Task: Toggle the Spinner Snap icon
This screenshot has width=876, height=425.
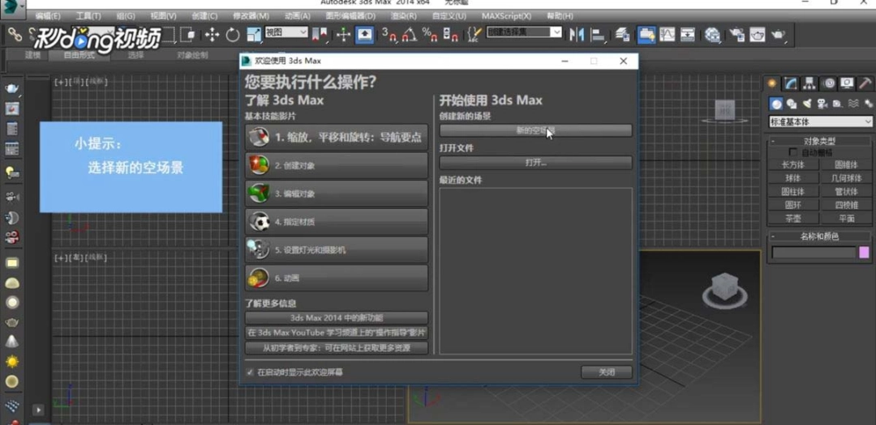Action: click(x=450, y=35)
